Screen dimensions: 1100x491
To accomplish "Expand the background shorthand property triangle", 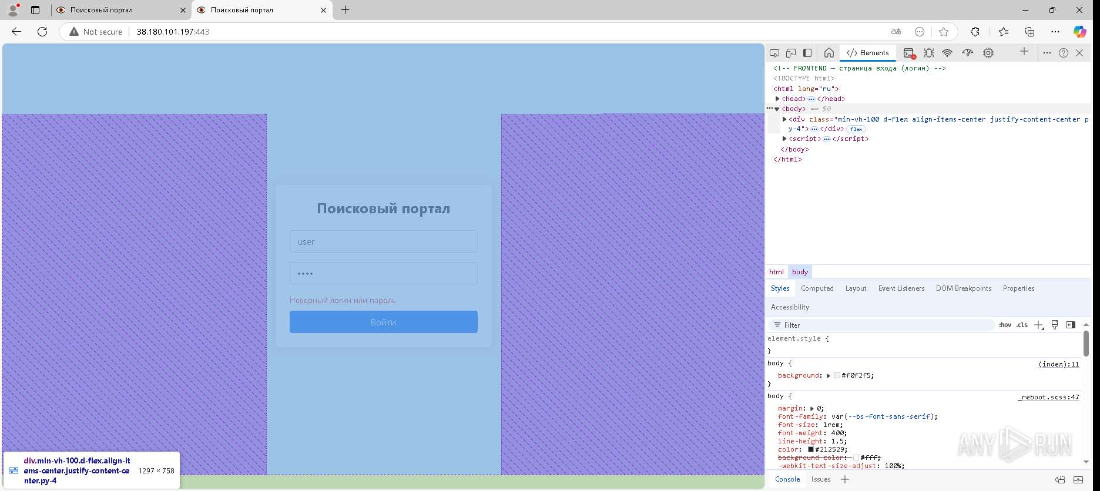I will tap(829, 376).
